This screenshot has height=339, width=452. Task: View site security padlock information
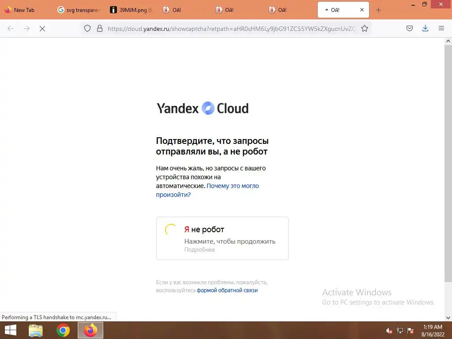tap(100, 28)
